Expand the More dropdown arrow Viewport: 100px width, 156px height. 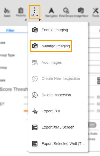40,20
